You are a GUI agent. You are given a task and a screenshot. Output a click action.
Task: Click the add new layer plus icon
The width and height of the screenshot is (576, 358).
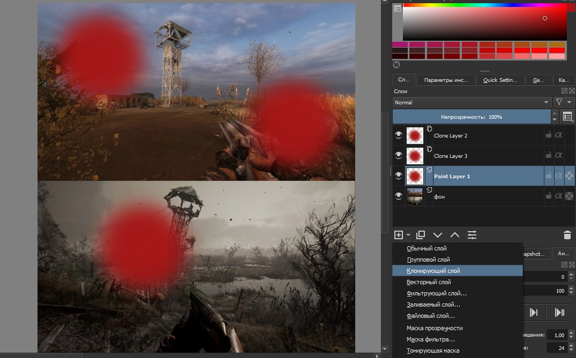pos(398,235)
